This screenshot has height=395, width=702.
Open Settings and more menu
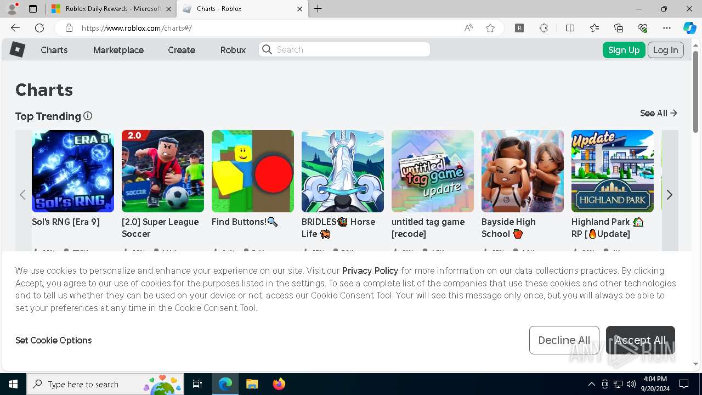[667, 28]
